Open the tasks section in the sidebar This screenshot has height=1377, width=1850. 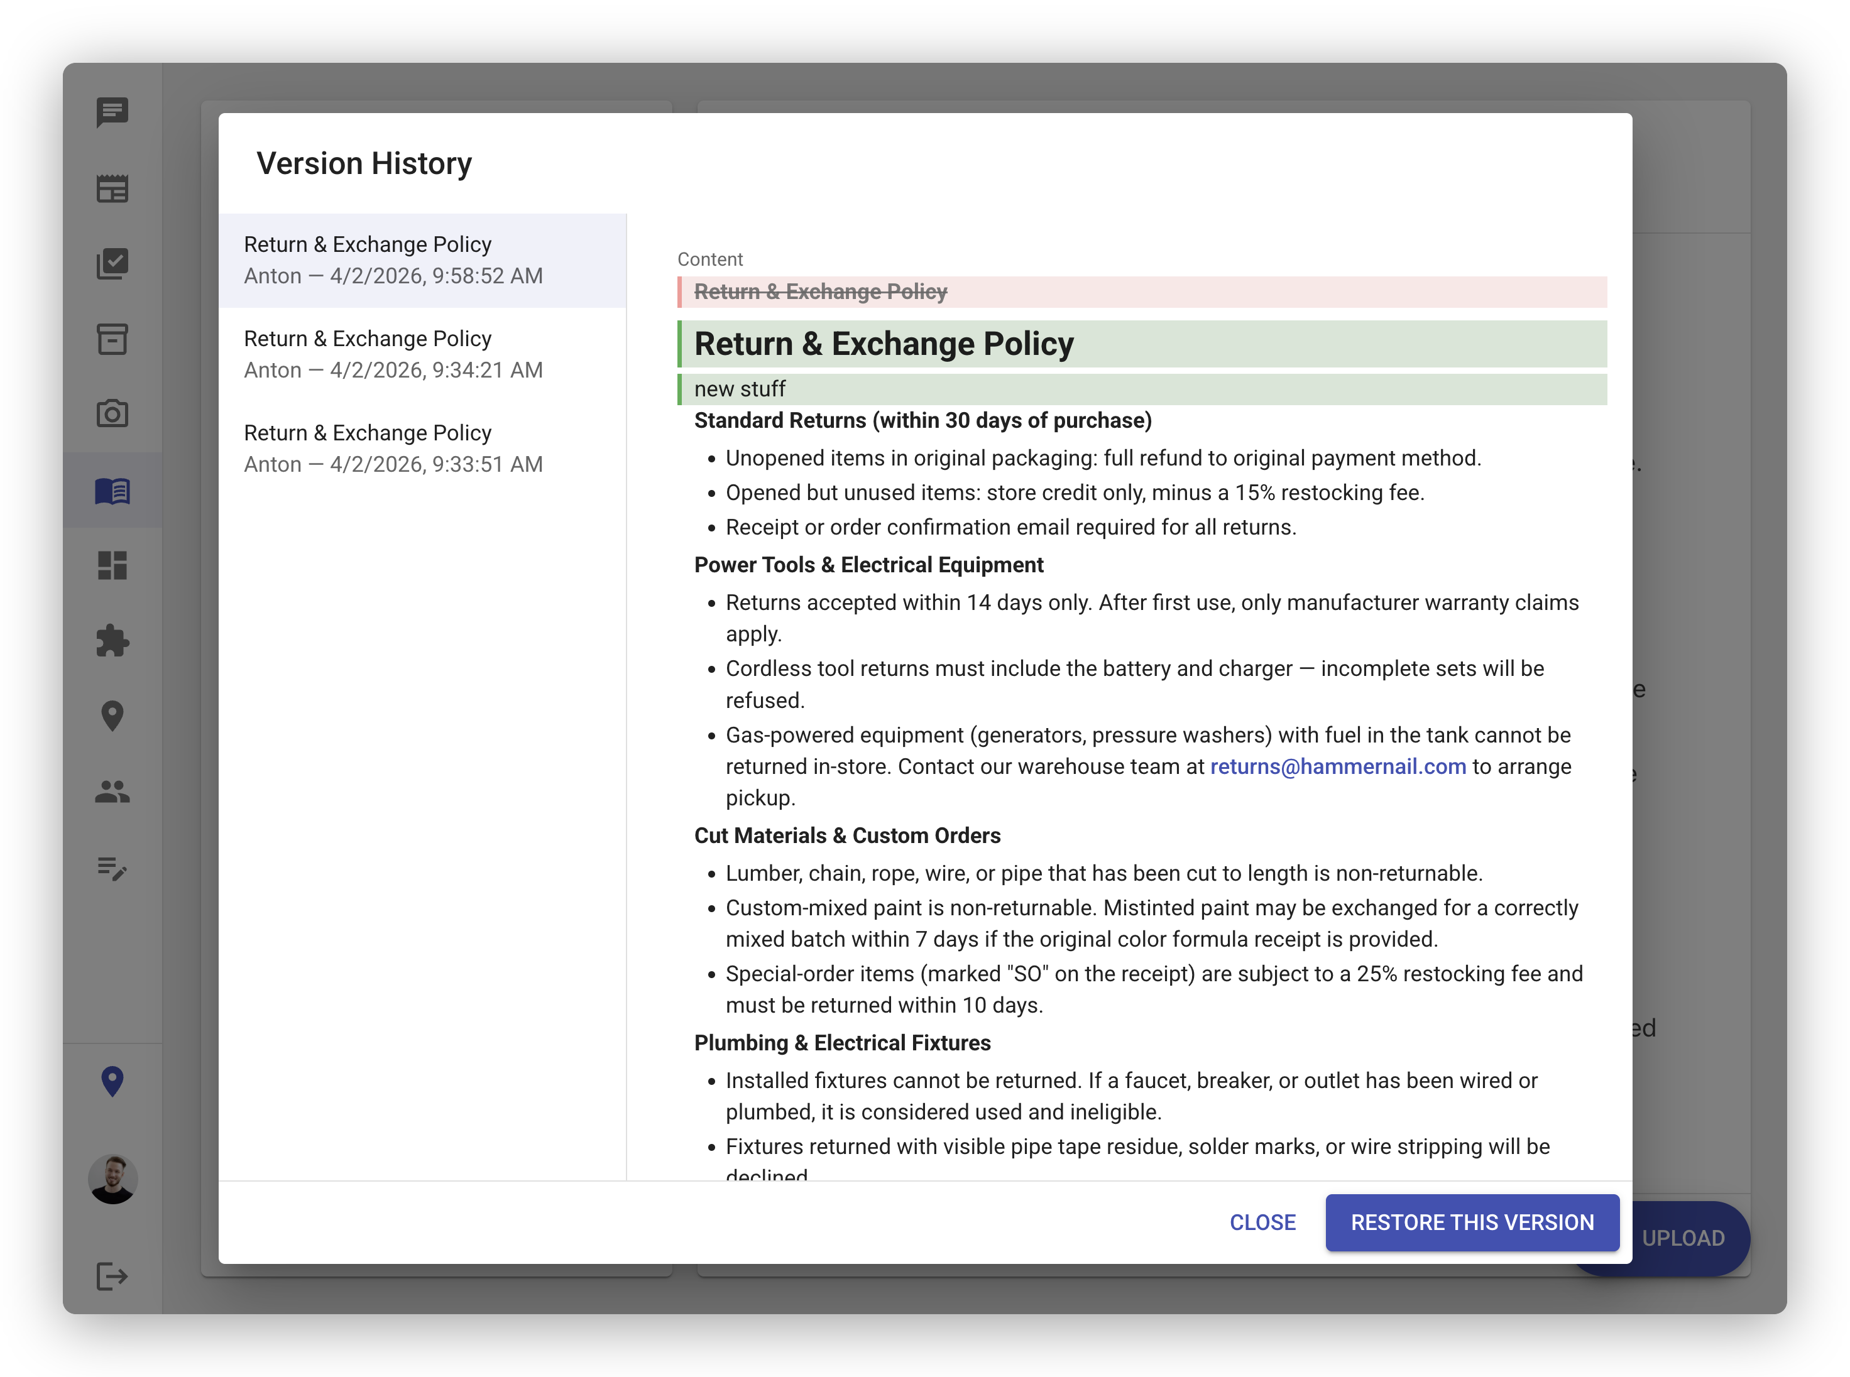[112, 264]
